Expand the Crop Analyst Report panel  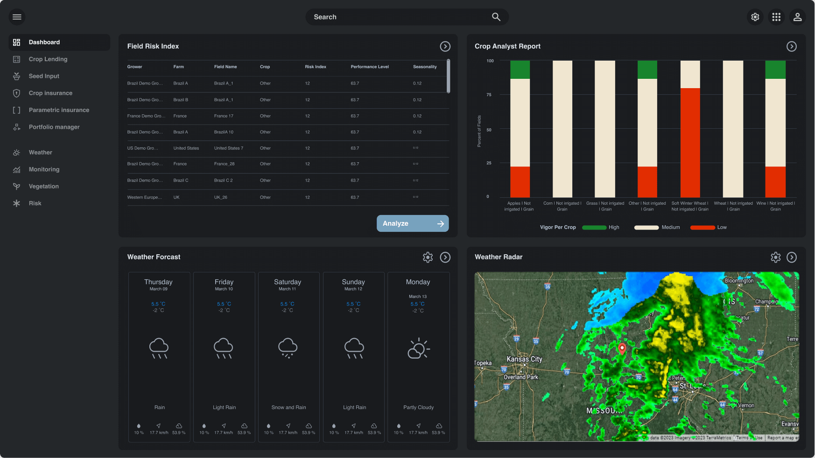792,46
